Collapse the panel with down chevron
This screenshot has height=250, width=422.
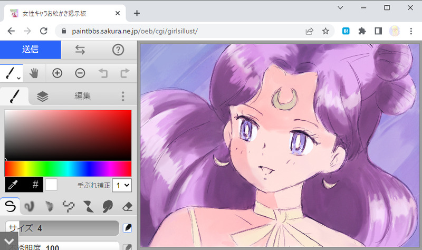pos(9,241)
